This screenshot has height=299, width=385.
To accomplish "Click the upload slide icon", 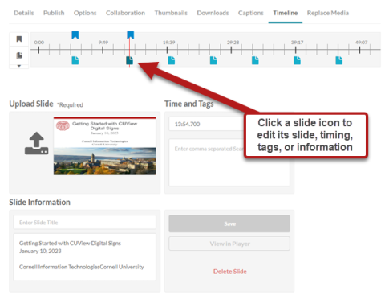I will [x=36, y=143].
